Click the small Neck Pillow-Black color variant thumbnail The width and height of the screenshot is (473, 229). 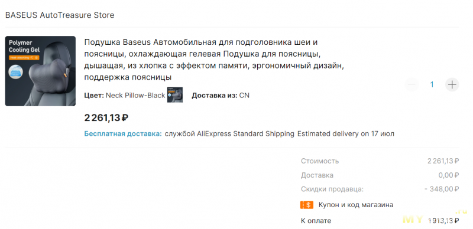(175, 95)
